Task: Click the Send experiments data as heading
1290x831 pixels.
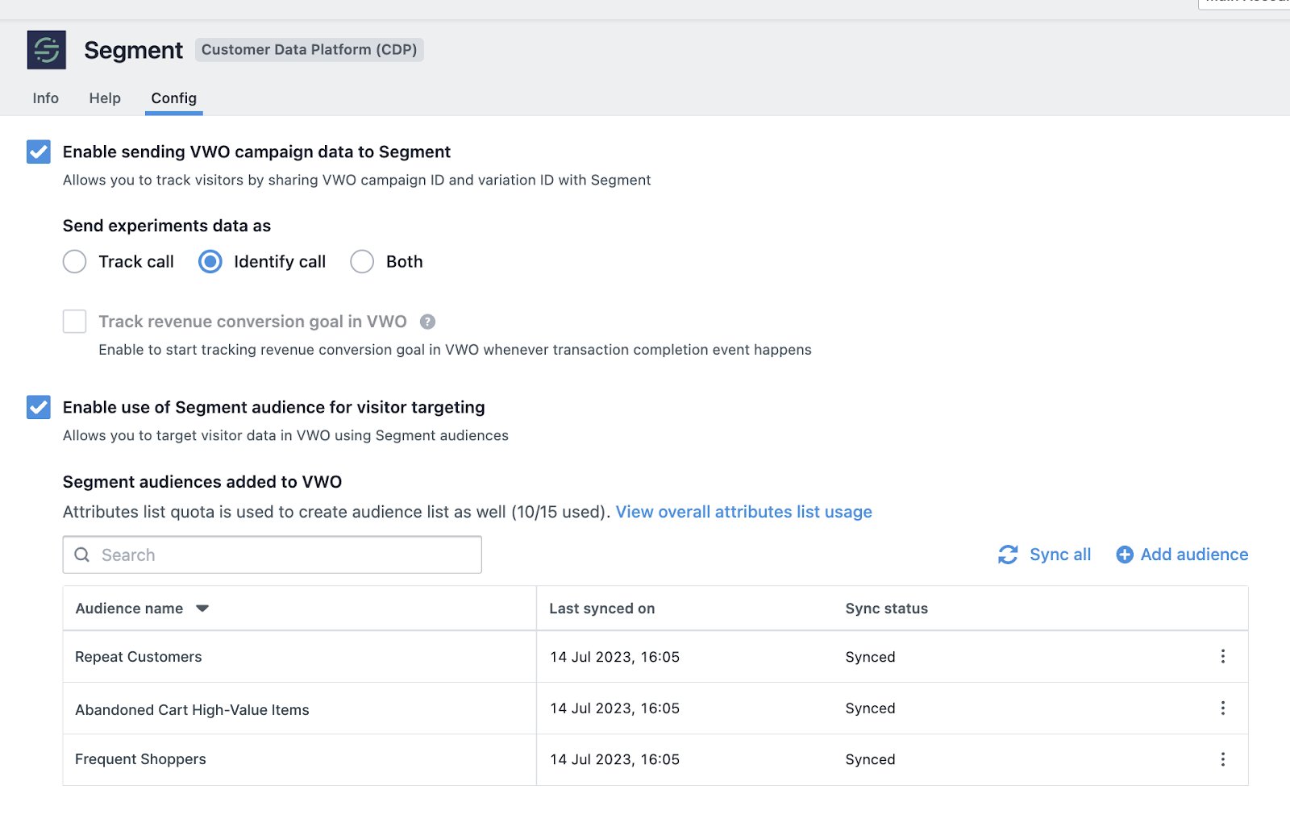Action: [x=167, y=226]
